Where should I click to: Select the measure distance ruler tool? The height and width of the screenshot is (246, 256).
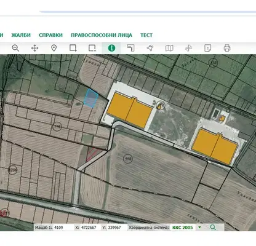coord(130,48)
